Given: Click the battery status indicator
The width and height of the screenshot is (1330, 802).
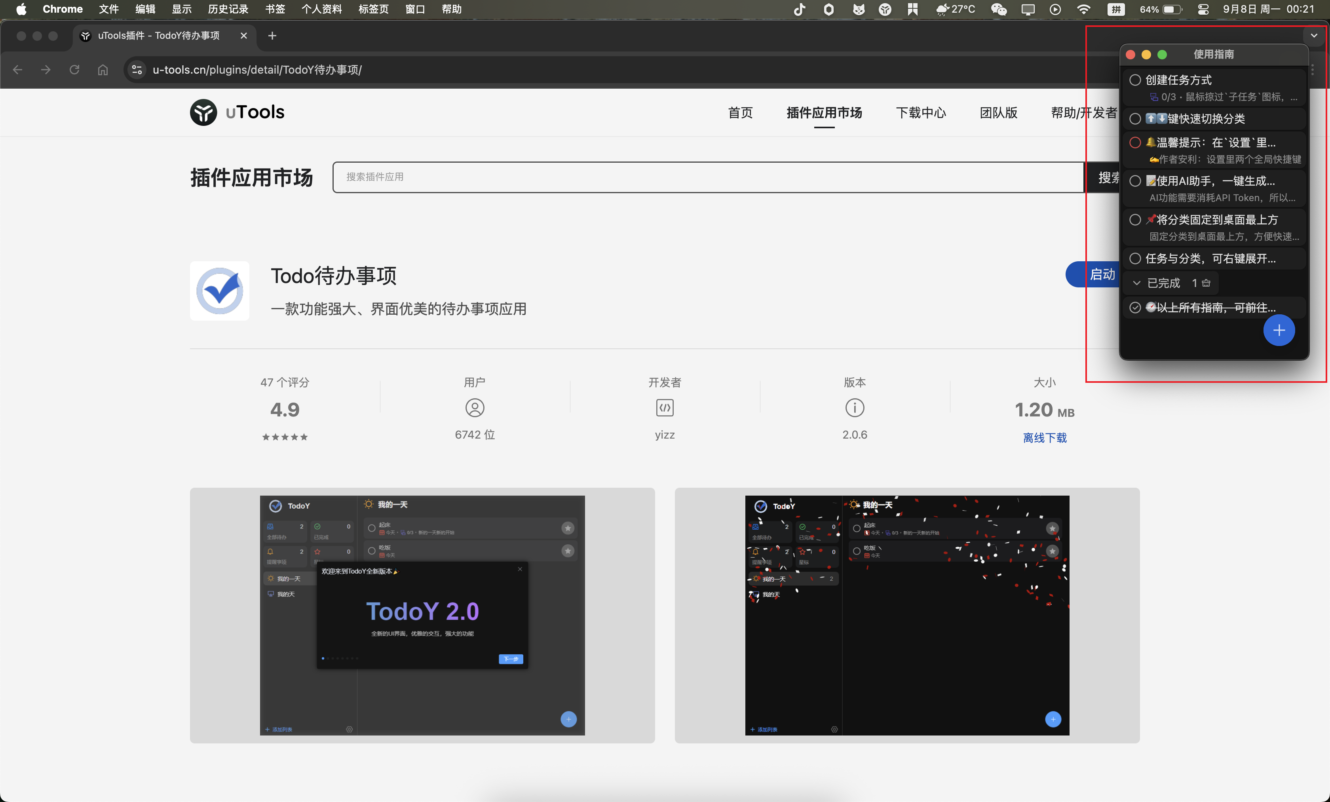Looking at the screenshot, I should 1161,9.
